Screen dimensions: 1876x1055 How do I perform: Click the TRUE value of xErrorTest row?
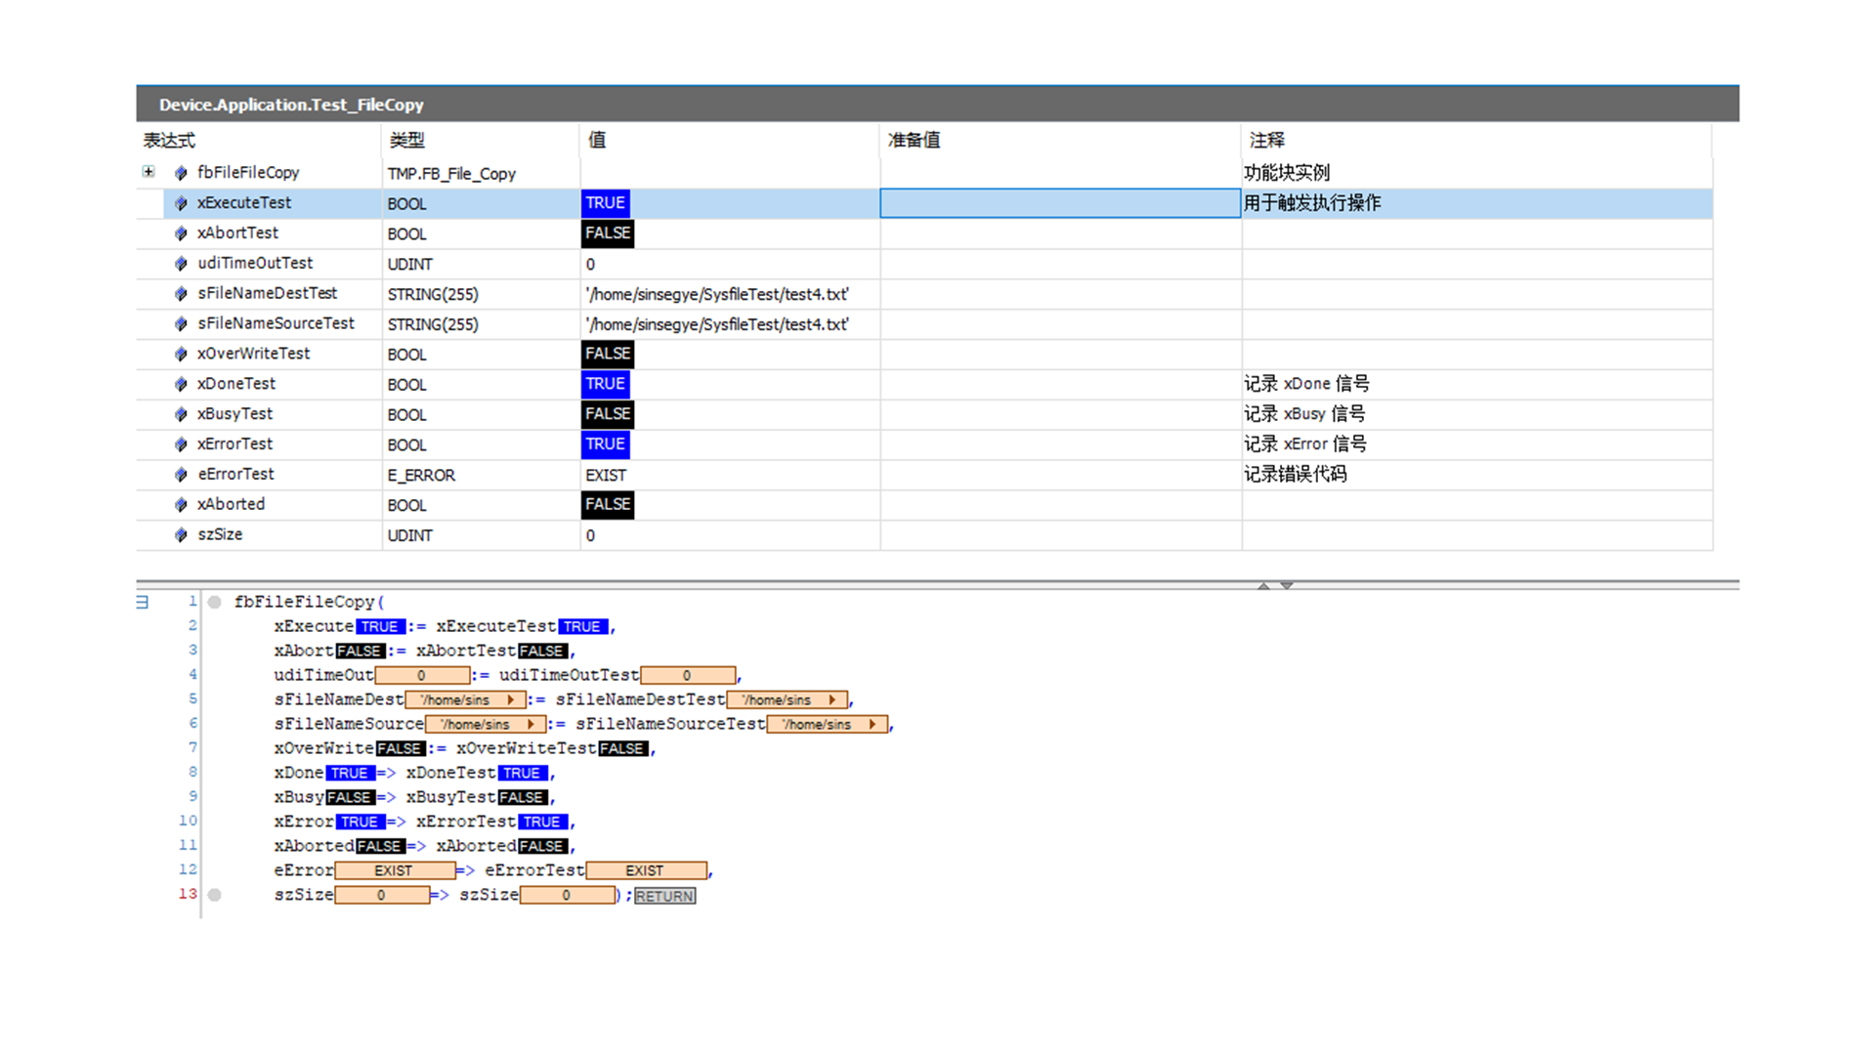click(x=606, y=444)
